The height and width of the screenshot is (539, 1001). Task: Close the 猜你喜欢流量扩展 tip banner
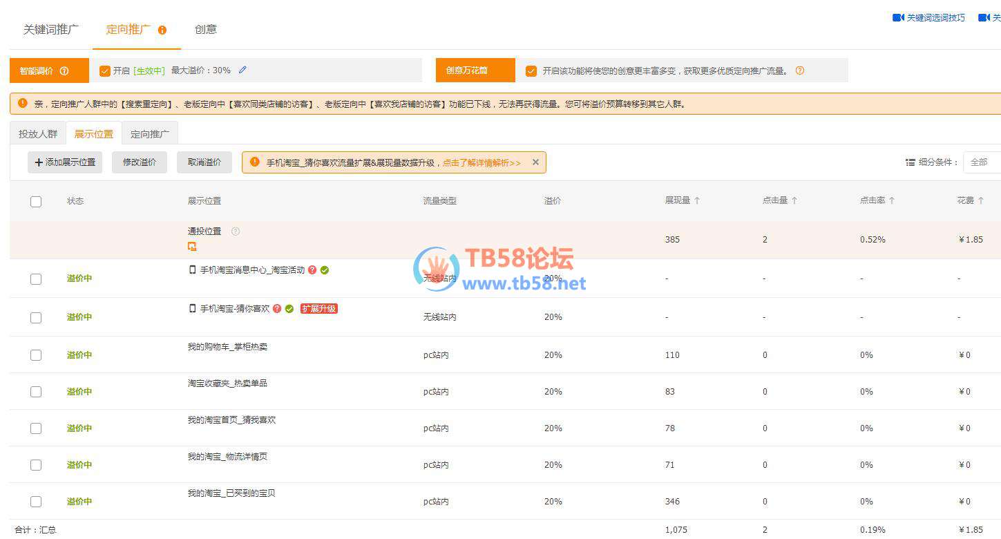click(x=535, y=162)
